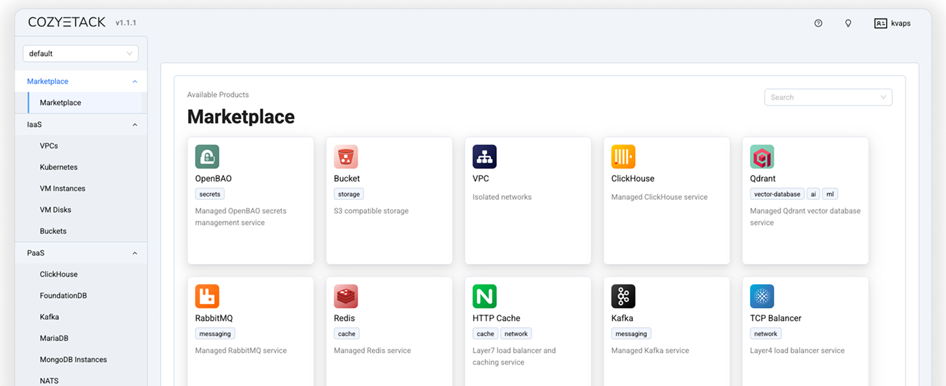Image resolution: width=946 pixels, height=386 pixels.
Task: Open FoundationDB in sidebar
Action: coord(63,295)
